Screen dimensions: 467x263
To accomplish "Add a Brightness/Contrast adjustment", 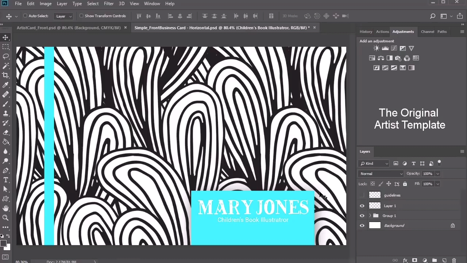I will 376,48.
